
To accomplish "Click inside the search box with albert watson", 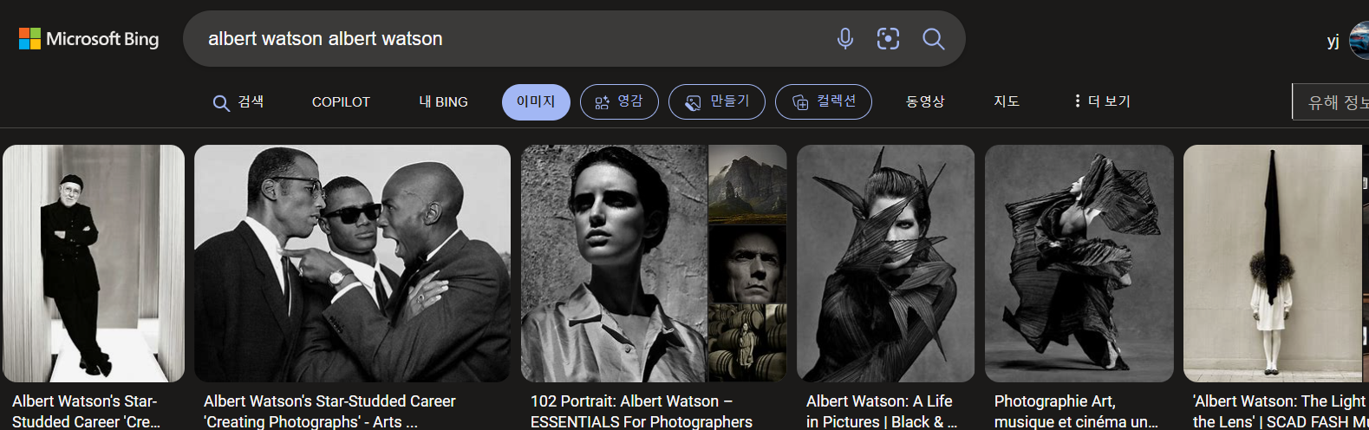I will [x=512, y=38].
